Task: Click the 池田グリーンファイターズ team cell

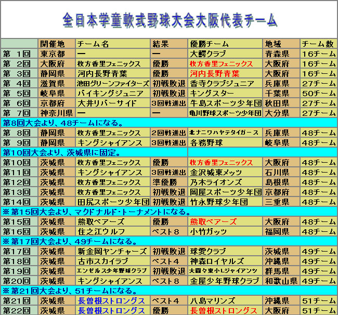Action: pyautogui.click(x=113, y=83)
